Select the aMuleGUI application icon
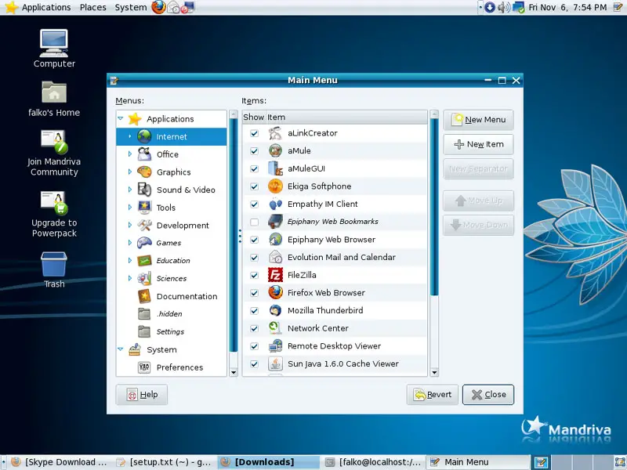Screen dimensions: 627x470 point(275,168)
